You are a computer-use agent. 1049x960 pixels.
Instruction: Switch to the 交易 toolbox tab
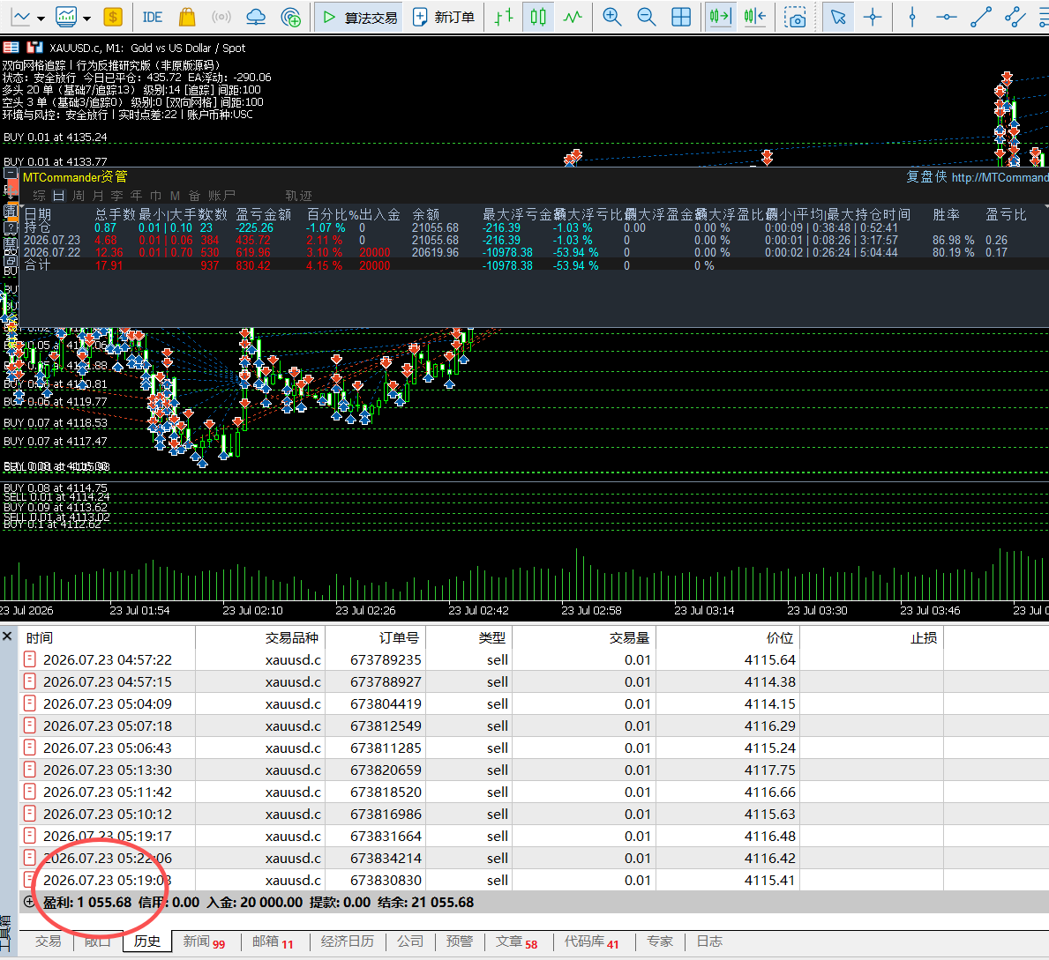pos(48,941)
